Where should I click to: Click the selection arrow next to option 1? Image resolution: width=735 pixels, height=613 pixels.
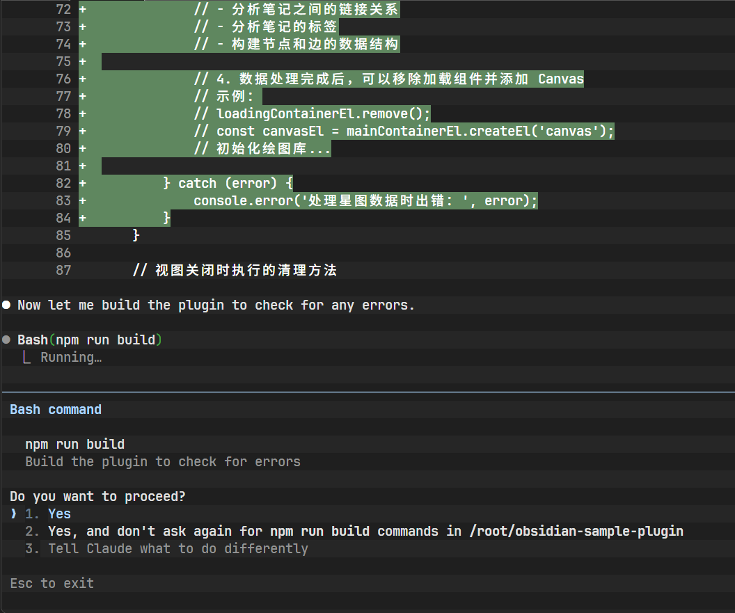pyautogui.click(x=14, y=514)
